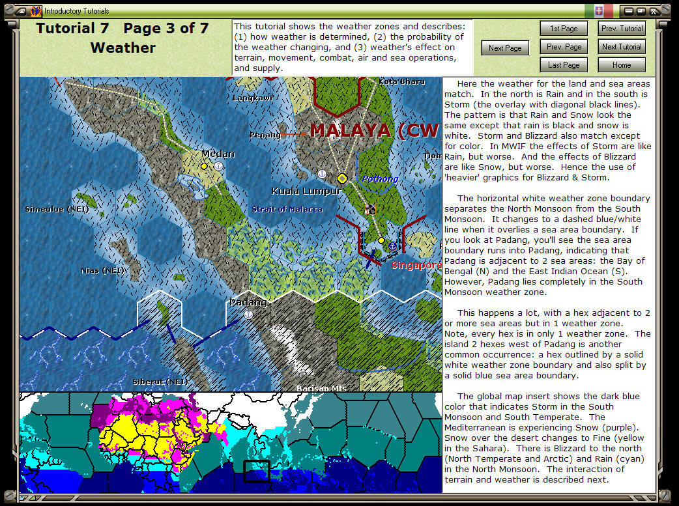
Task: Advance to the Next Tutorial
Action: point(621,46)
